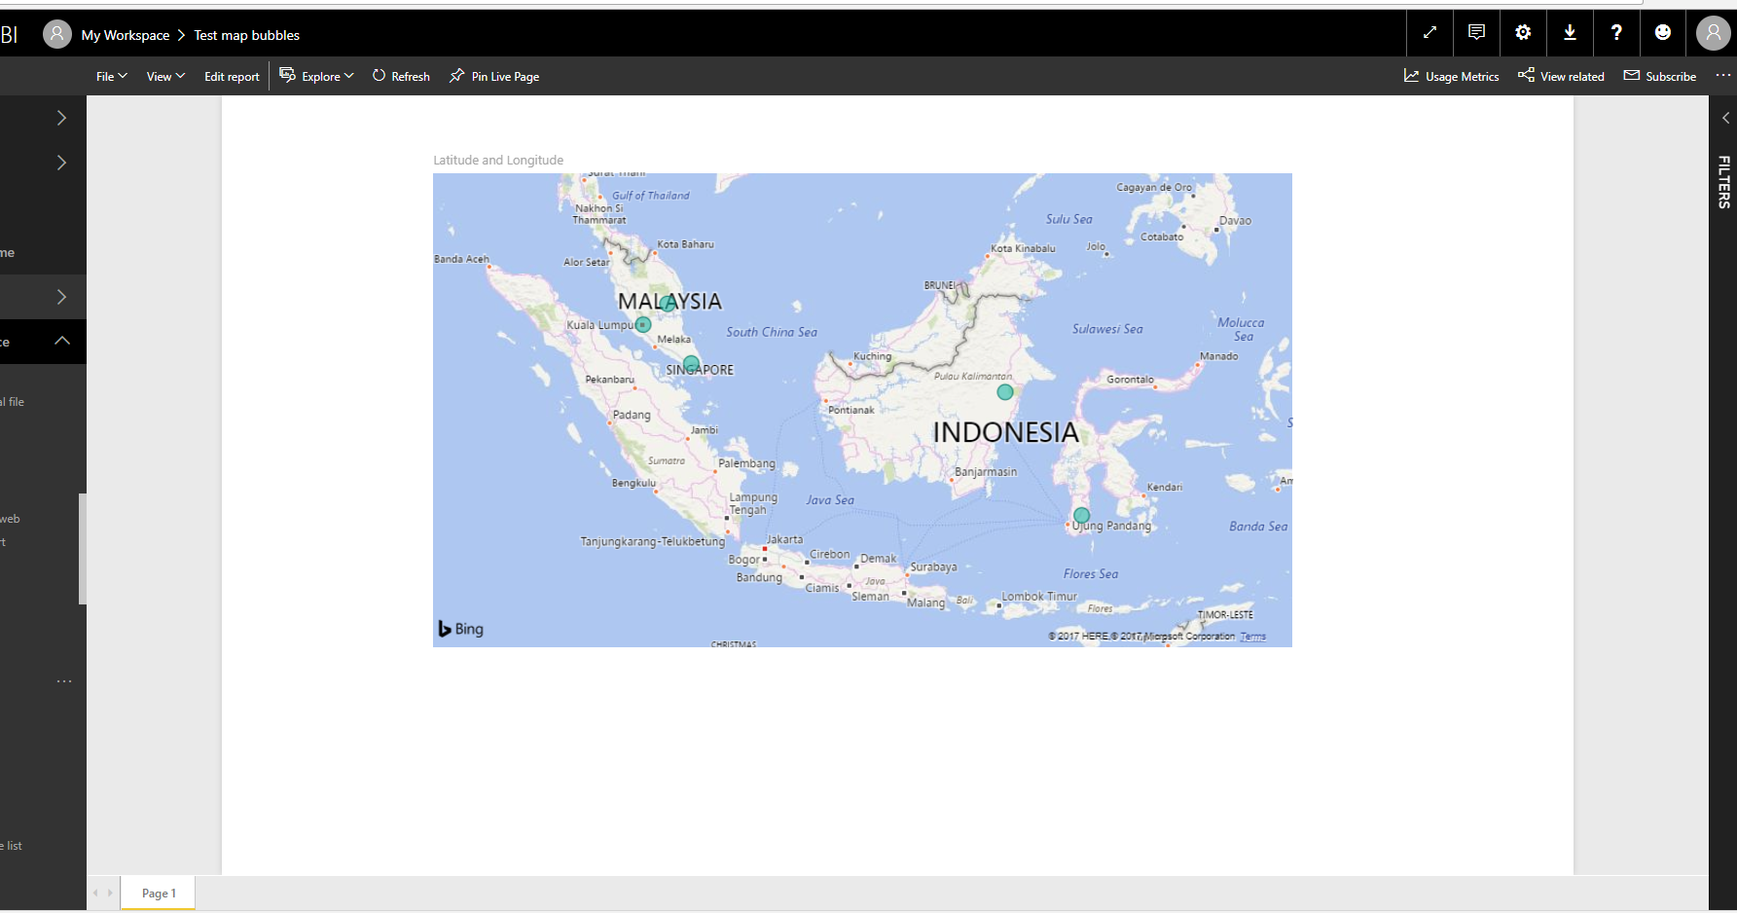Click the bubble near Pulau Kalimantan label

[x=1005, y=392]
